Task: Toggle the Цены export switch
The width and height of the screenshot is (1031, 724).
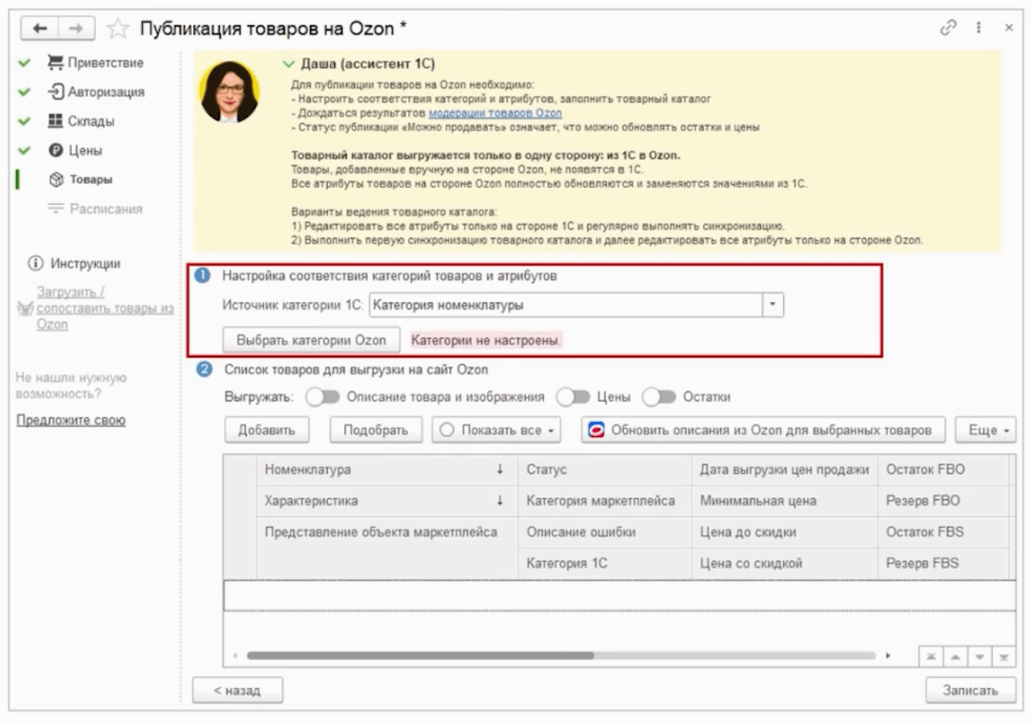Action: click(x=574, y=396)
